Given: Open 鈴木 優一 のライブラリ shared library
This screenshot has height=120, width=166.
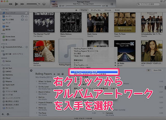Looking at the screenshot, I should [x=15, y=54].
